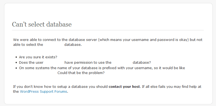This screenshot has width=216, height=106.
Task: Click "We were able to connect" paragraph
Action: [x=108, y=42]
